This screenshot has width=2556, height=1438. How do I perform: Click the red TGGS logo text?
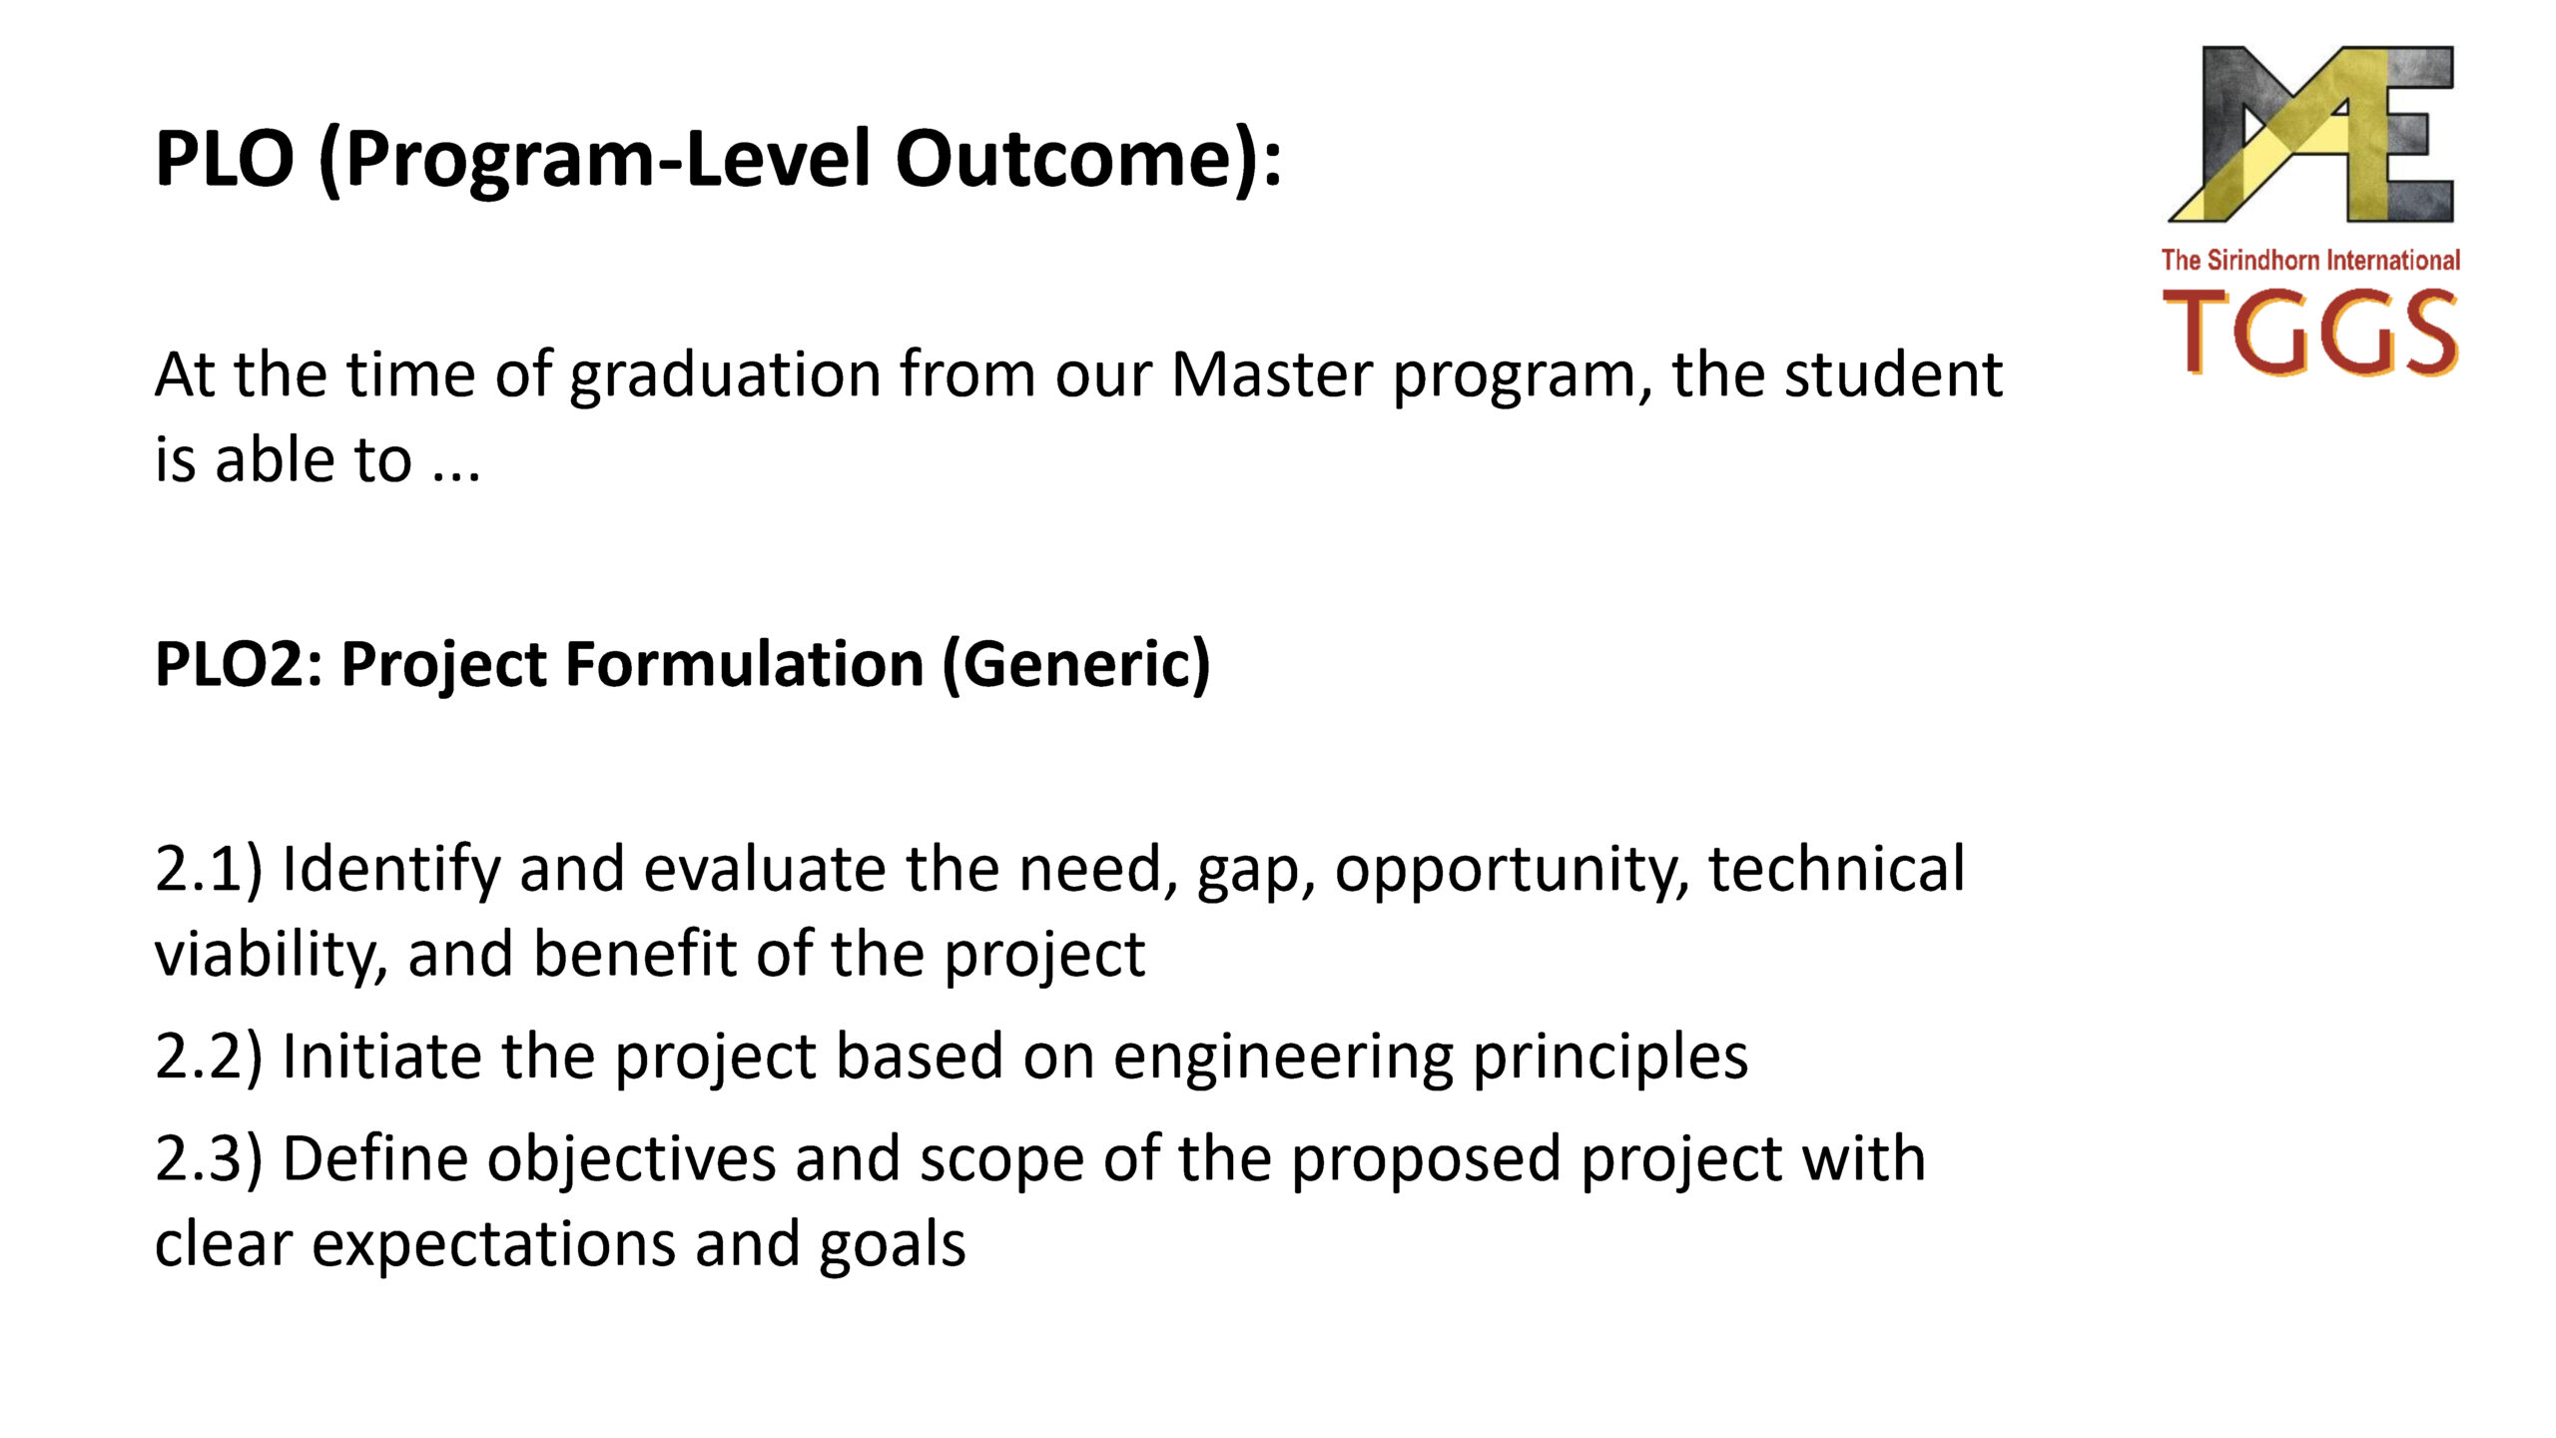2310,333
